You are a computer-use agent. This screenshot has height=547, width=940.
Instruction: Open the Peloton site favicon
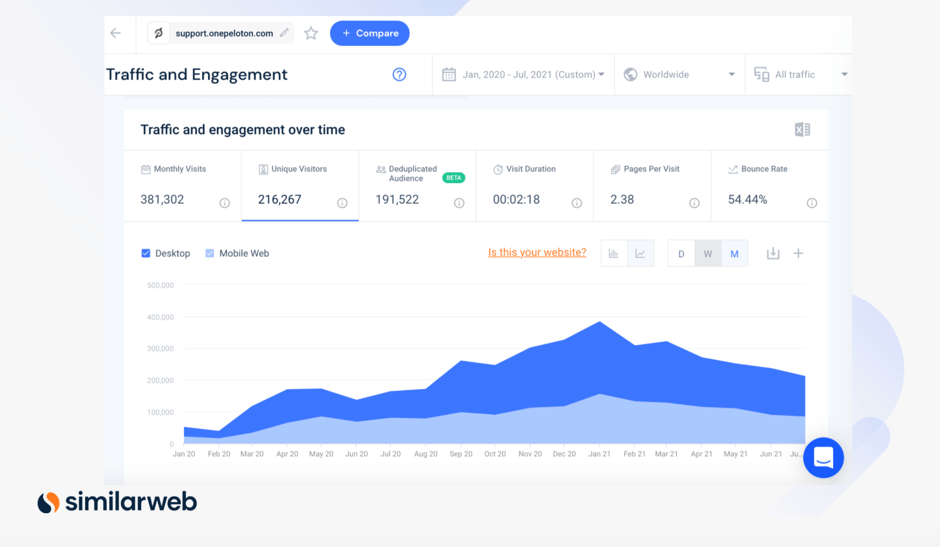(x=159, y=33)
